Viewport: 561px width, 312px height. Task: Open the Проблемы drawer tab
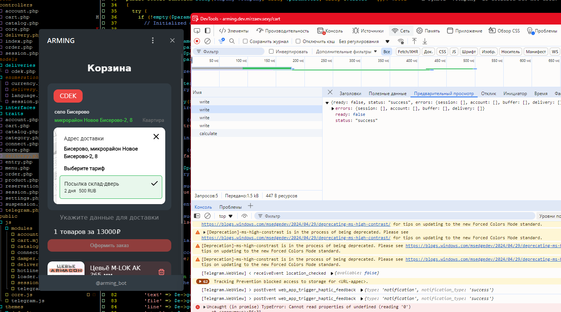click(231, 207)
